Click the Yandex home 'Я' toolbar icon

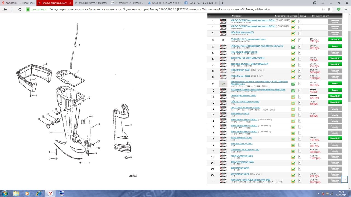tap(12, 9)
